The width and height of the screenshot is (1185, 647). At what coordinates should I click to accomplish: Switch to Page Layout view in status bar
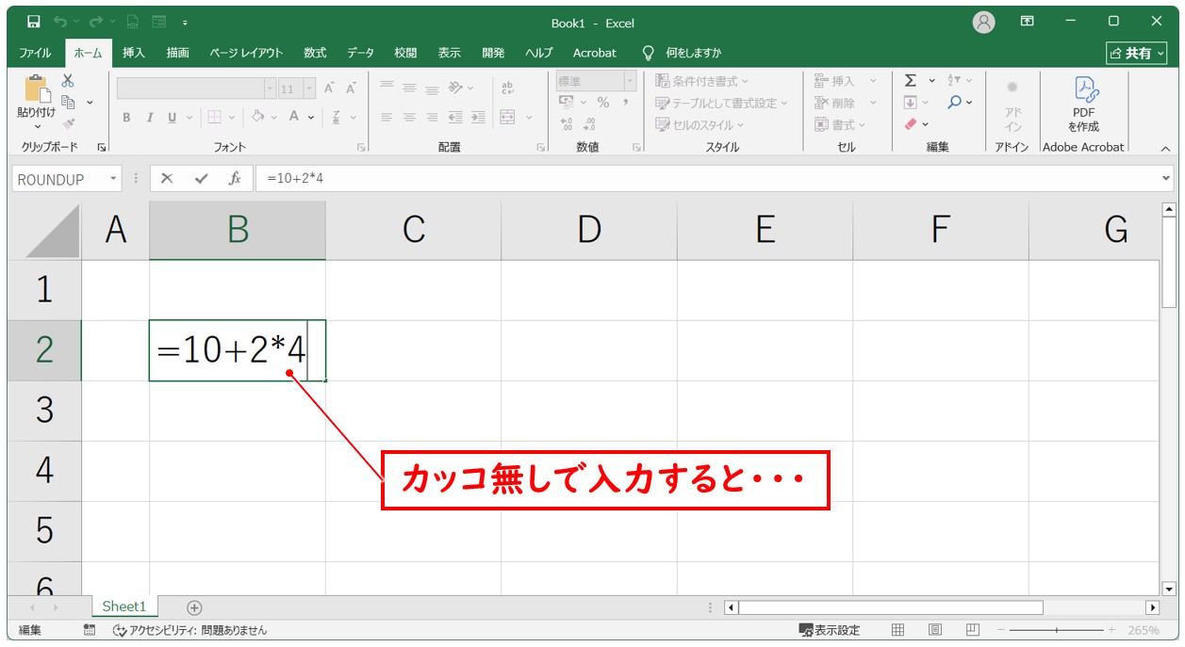pyautogui.click(x=935, y=630)
